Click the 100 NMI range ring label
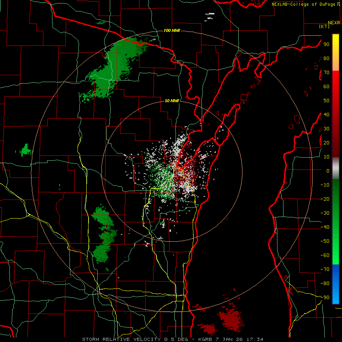 pyautogui.click(x=172, y=30)
